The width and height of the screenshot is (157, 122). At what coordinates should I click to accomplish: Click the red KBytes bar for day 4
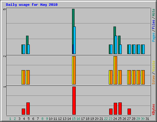pos(23,112)
